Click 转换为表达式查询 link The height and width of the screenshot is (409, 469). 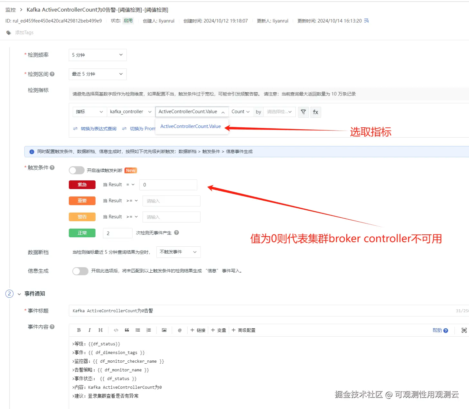pyautogui.click(x=98, y=129)
